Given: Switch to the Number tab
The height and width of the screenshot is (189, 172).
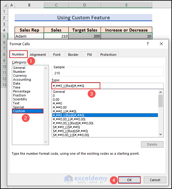Looking at the screenshot, I should pyautogui.click(x=18, y=54).
